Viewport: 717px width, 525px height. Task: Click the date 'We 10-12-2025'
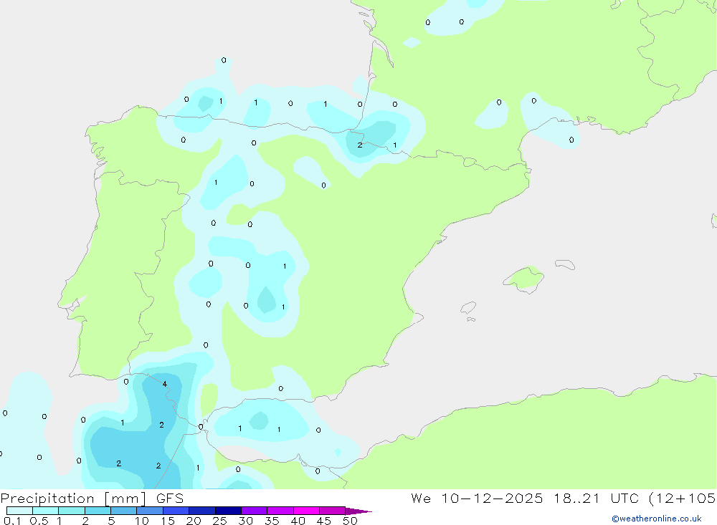coord(477,498)
